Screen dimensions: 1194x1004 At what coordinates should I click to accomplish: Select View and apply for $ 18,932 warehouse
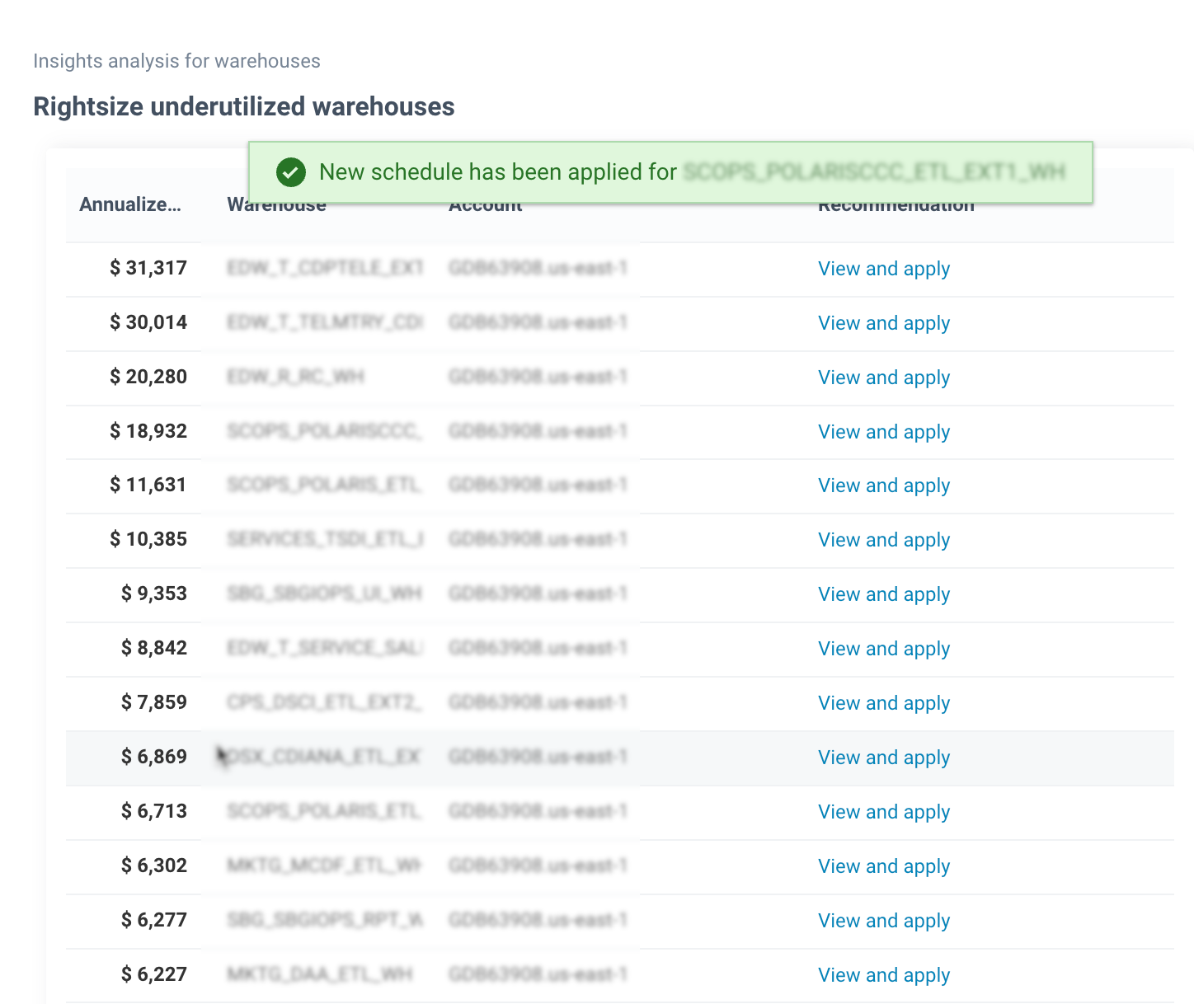pyautogui.click(x=883, y=432)
